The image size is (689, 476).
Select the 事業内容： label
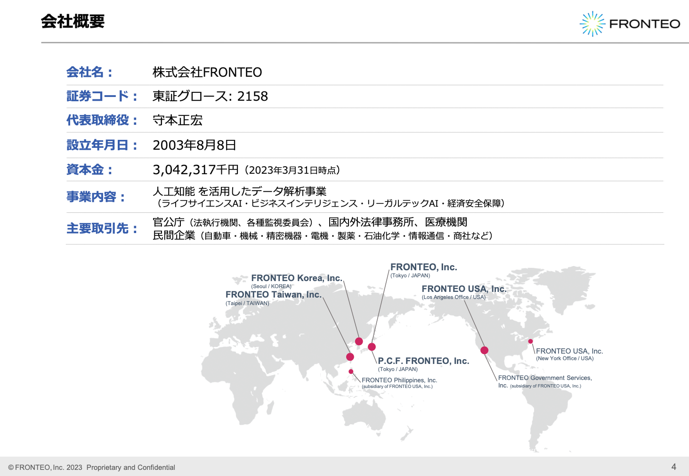tap(96, 197)
